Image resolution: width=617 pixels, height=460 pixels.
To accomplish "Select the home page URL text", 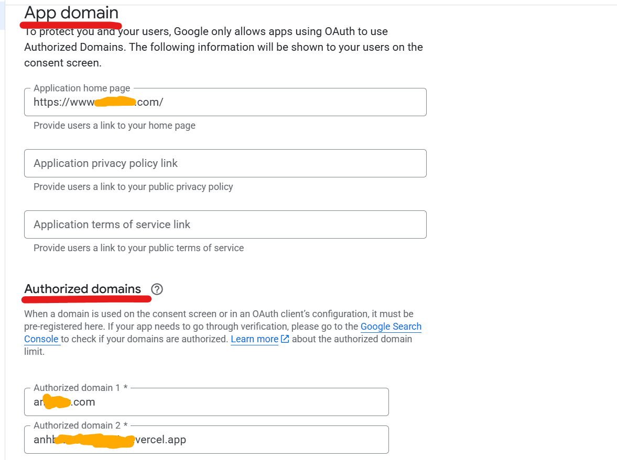I will pyautogui.click(x=98, y=102).
